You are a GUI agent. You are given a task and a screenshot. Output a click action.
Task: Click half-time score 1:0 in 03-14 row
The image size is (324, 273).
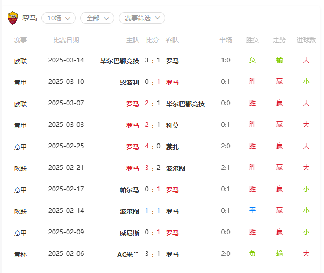(x=226, y=60)
